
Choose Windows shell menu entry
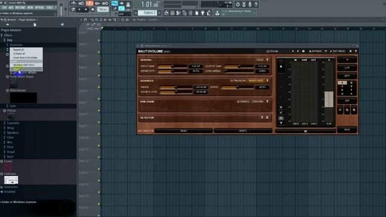click(x=24, y=64)
